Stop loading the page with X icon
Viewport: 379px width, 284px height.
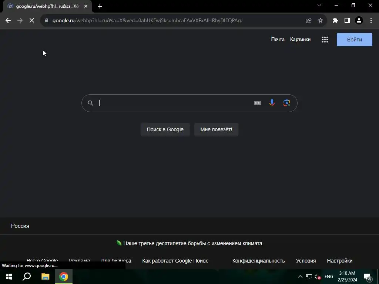(x=32, y=21)
